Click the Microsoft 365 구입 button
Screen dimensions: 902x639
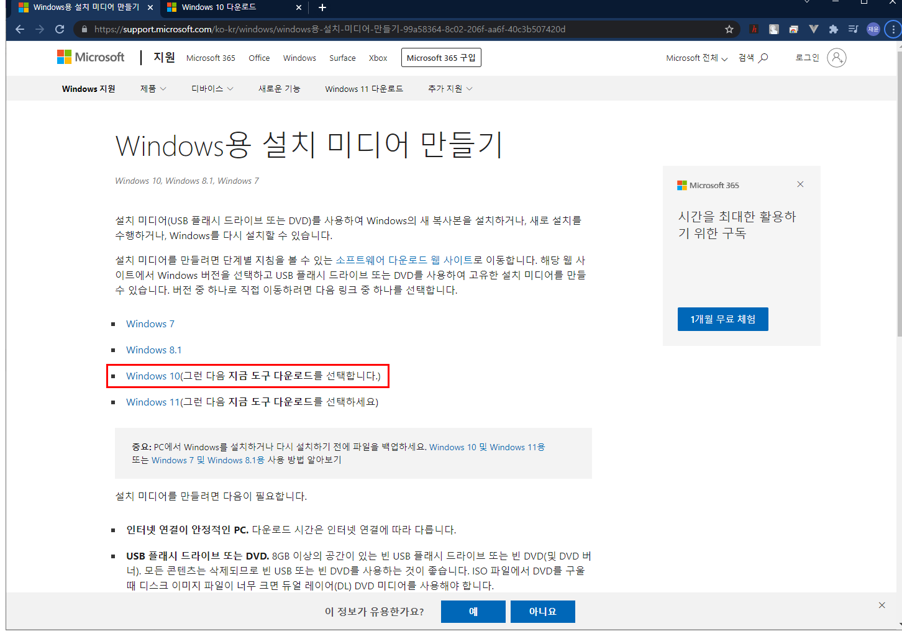[x=441, y=58]
